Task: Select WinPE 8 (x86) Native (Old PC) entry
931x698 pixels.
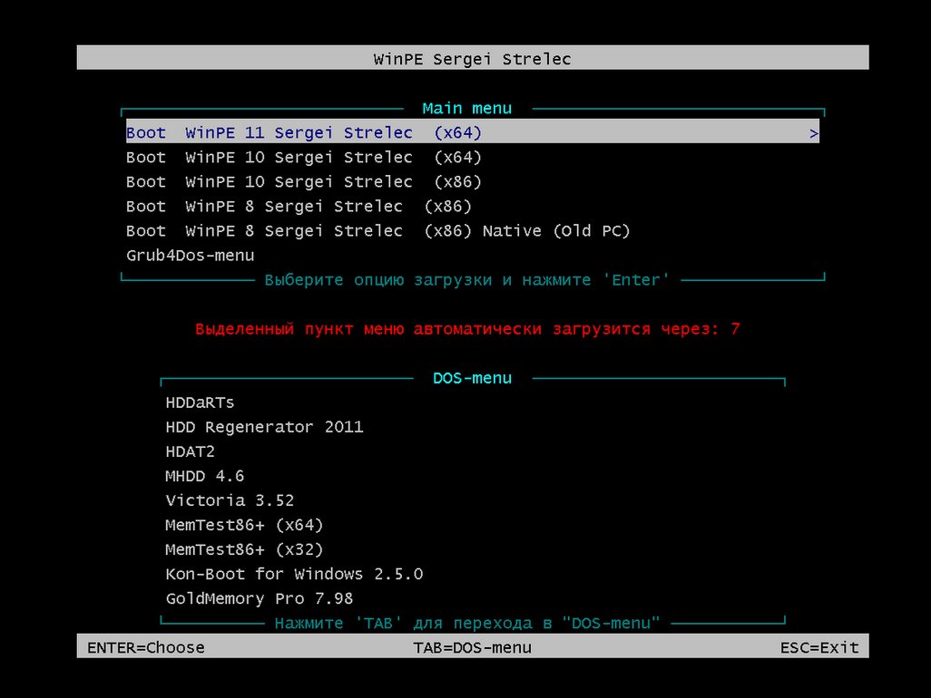Action: click(377, 230)
